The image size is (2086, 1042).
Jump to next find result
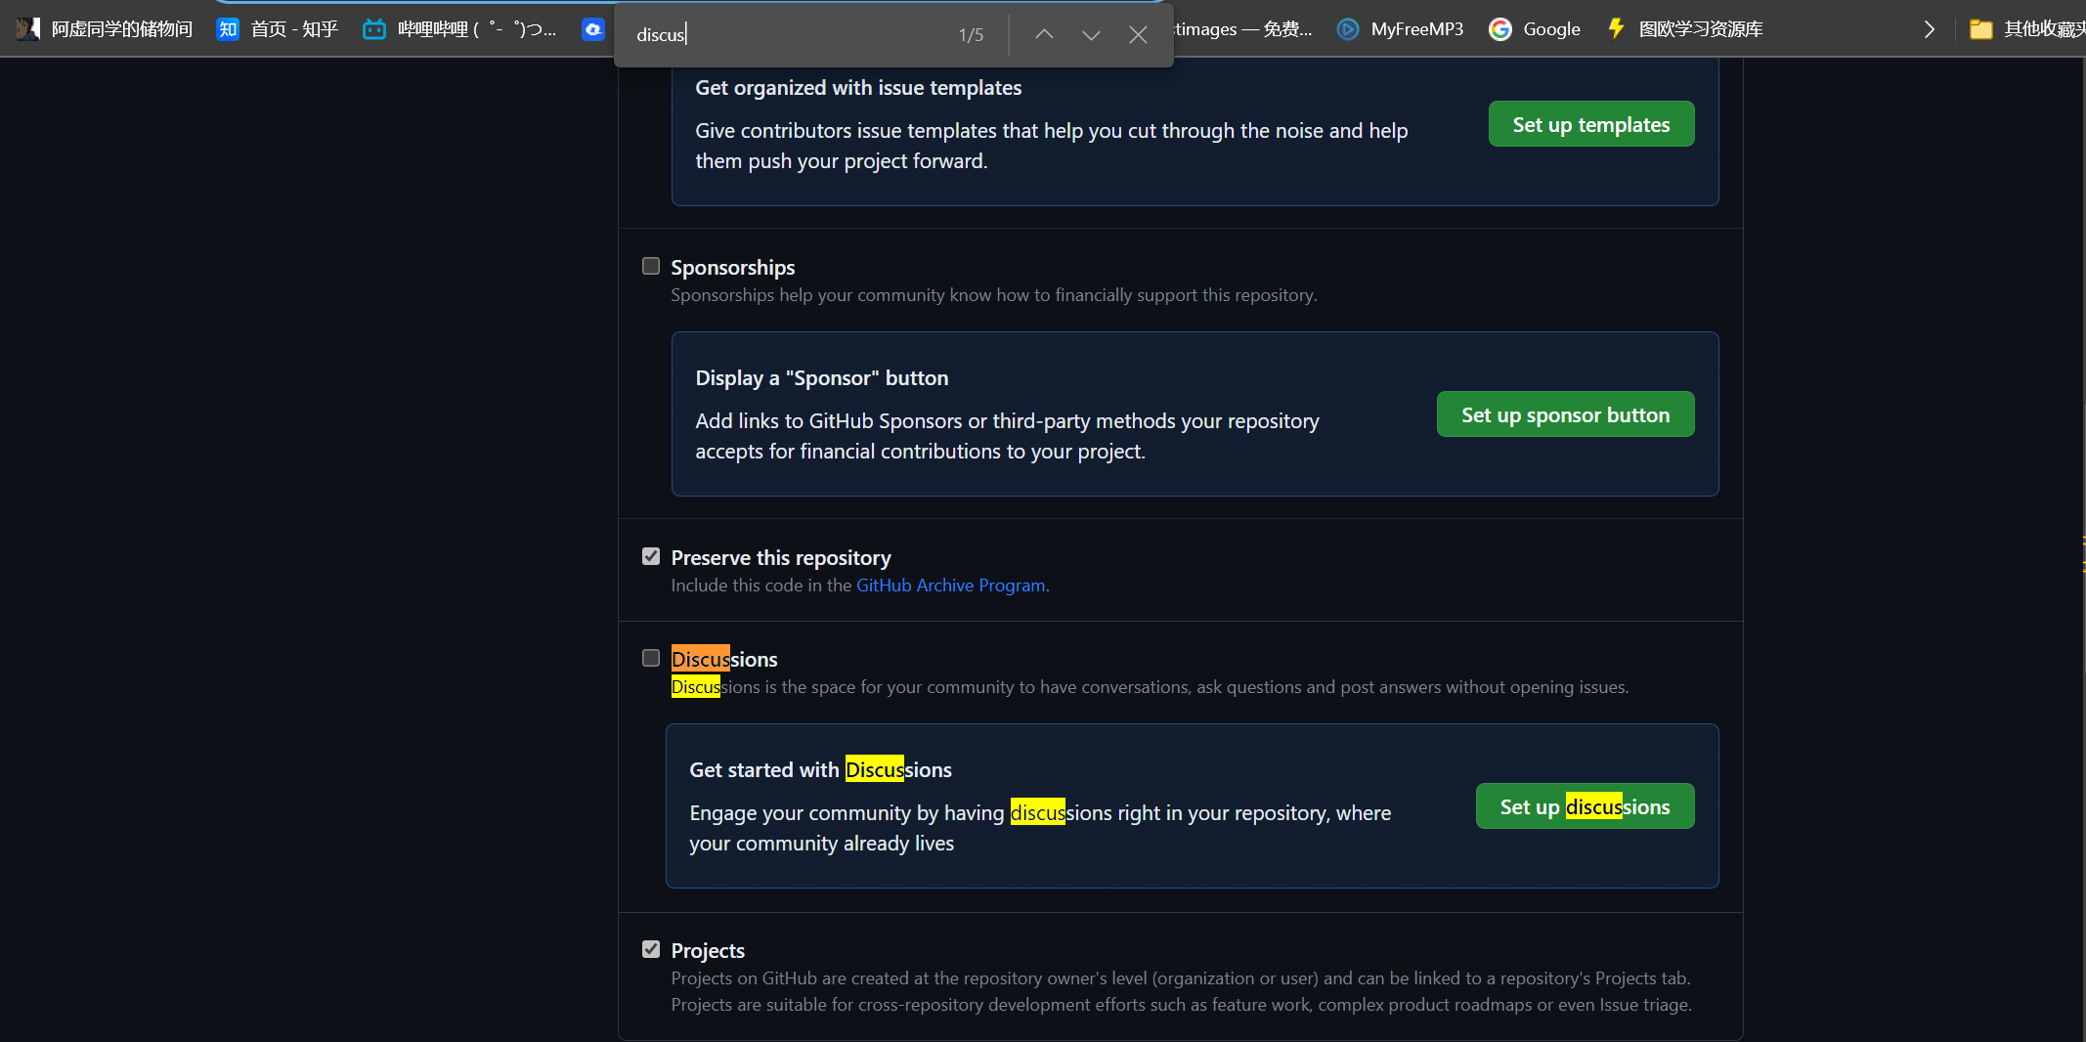coord(1091,35)
